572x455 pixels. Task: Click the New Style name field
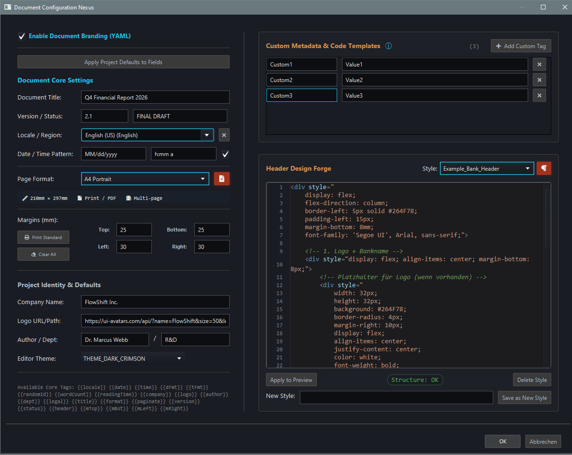click(x=397, y=397)
